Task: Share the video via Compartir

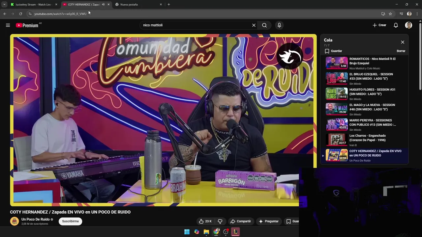Action: pos(241,221)
